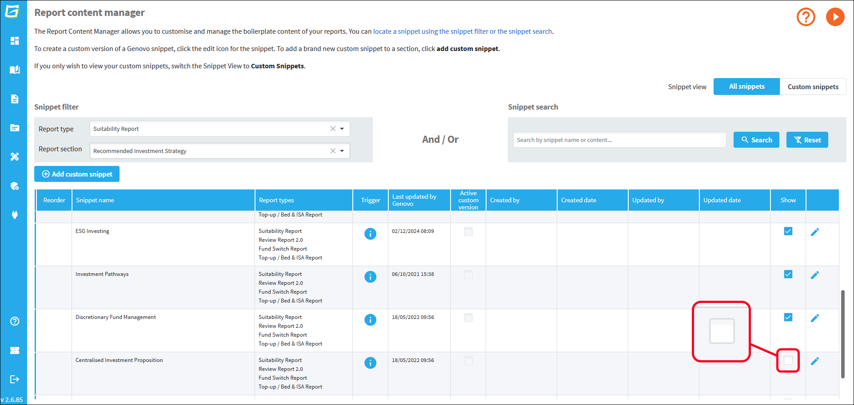The width and height of the screenshot is (854, 405).
Task: Open Suitability Report combo box
Action: [220, 129]
